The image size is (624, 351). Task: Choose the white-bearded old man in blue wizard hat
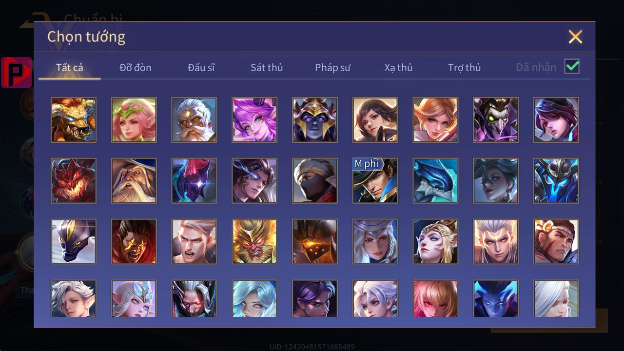[x=134, y=181]
